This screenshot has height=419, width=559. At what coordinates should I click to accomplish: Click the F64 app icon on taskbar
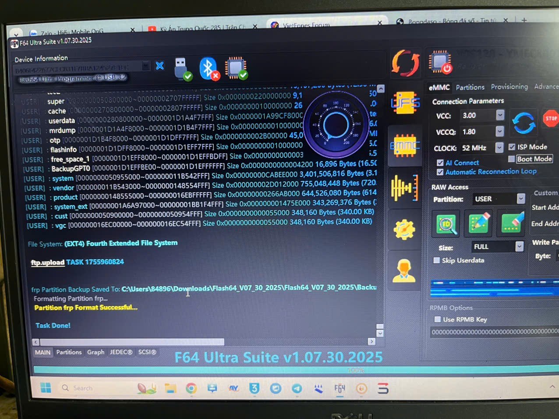pyautogui.click(x=340, y=388)
